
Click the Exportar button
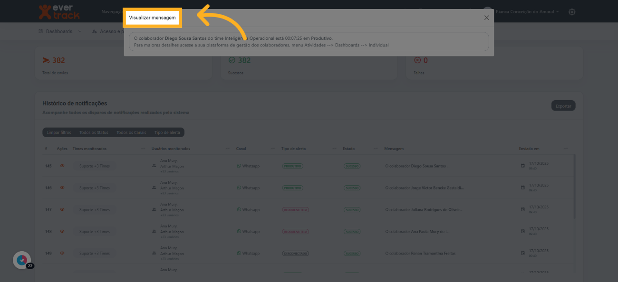563,106
